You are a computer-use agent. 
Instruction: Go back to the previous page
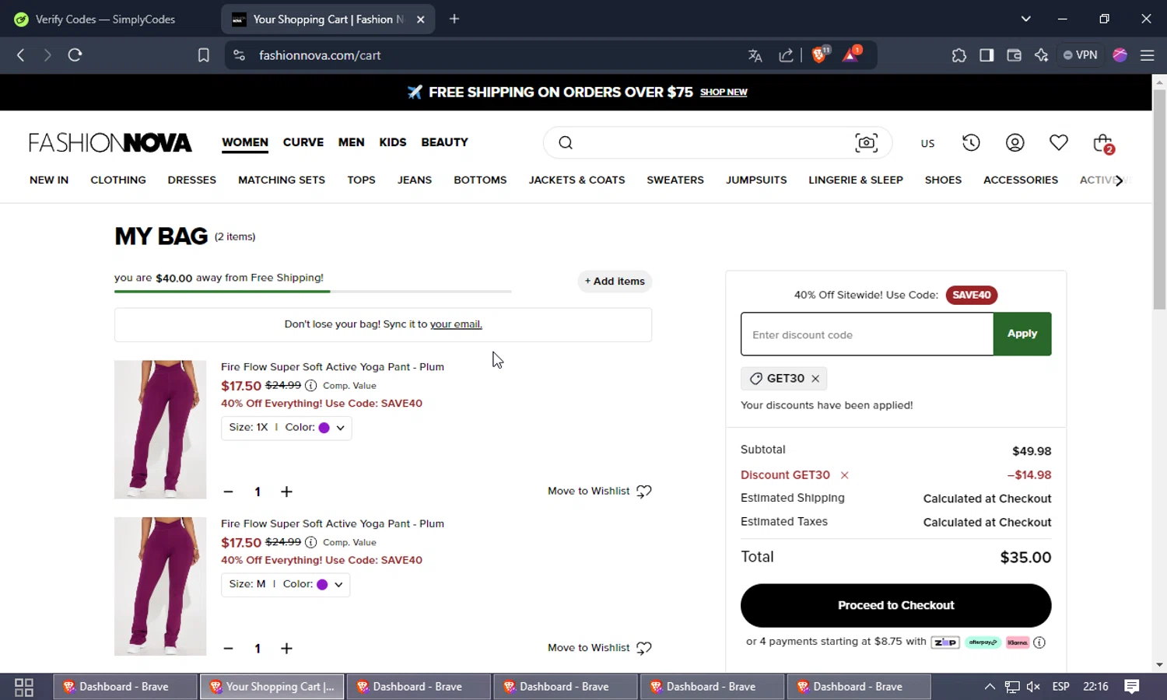(21, 55)
